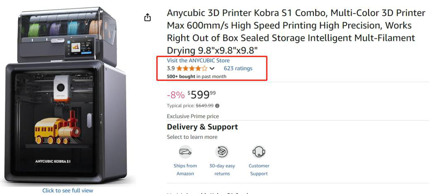
Task: Expand the rating breakdown chevron beside the stars
Action: 212,68
